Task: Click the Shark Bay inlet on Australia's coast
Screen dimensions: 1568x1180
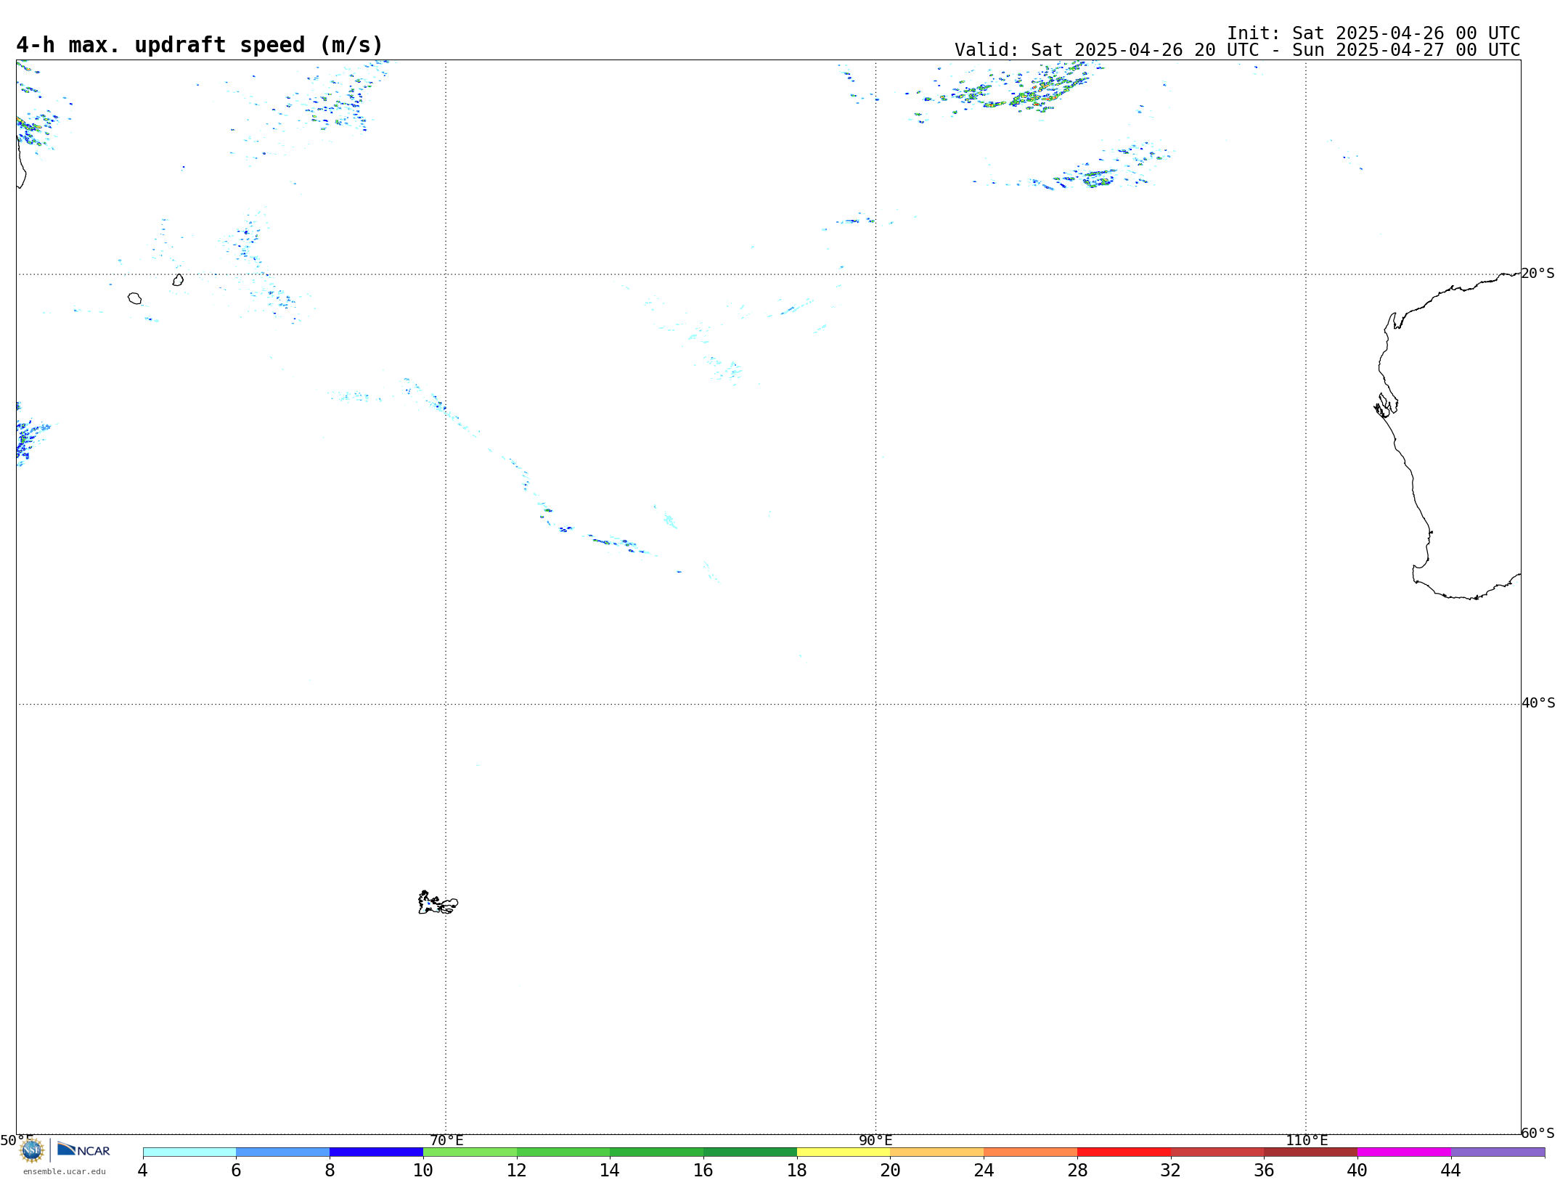Action: (x=1386, y=405)
